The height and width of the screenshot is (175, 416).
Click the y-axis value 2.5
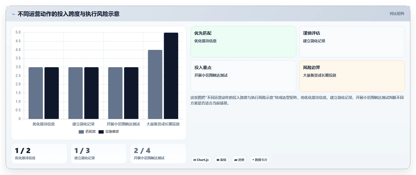point(18,76)
